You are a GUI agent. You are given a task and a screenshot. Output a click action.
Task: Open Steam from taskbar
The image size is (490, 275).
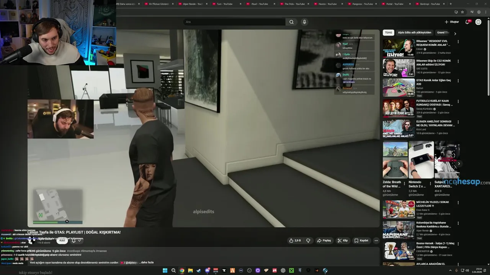coord(199,270)
